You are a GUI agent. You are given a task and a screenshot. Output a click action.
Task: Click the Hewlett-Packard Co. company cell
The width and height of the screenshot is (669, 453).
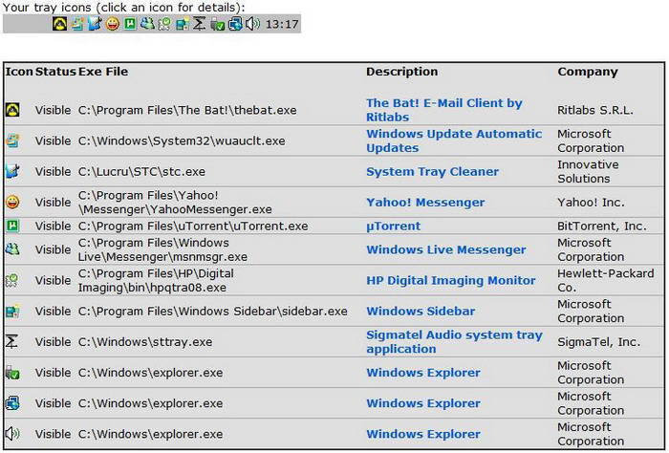coord(605,280)
